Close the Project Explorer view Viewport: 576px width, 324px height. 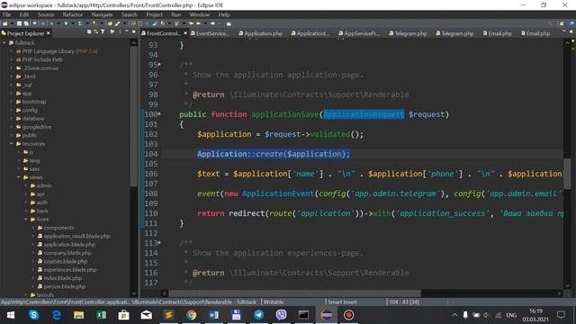pos(48,33)
